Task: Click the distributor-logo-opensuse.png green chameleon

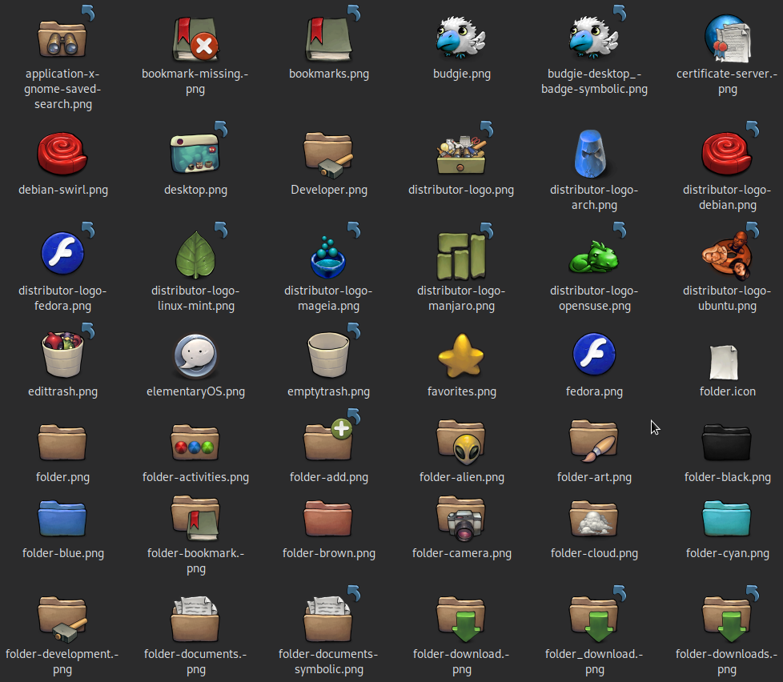Action: coord(594,255)
